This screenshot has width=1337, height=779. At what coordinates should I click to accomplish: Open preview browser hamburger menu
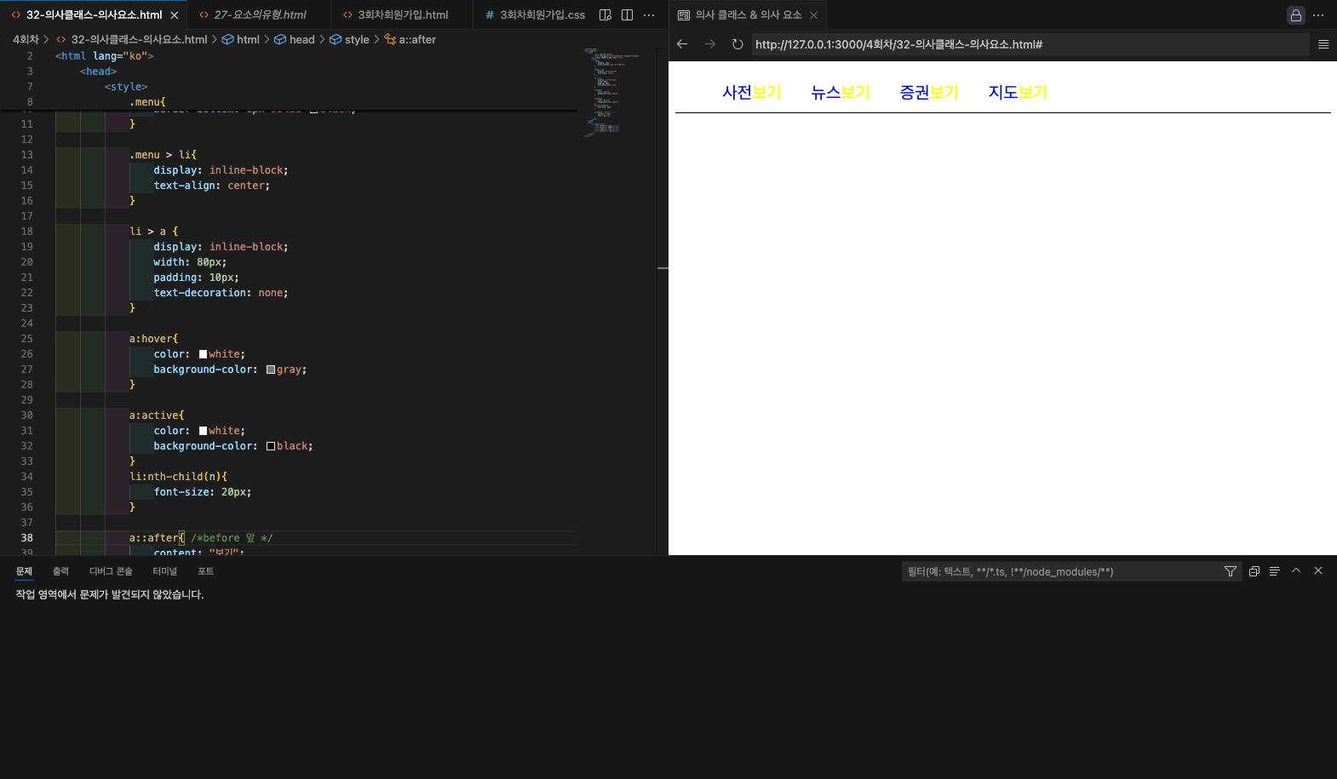click(1323, 44)
